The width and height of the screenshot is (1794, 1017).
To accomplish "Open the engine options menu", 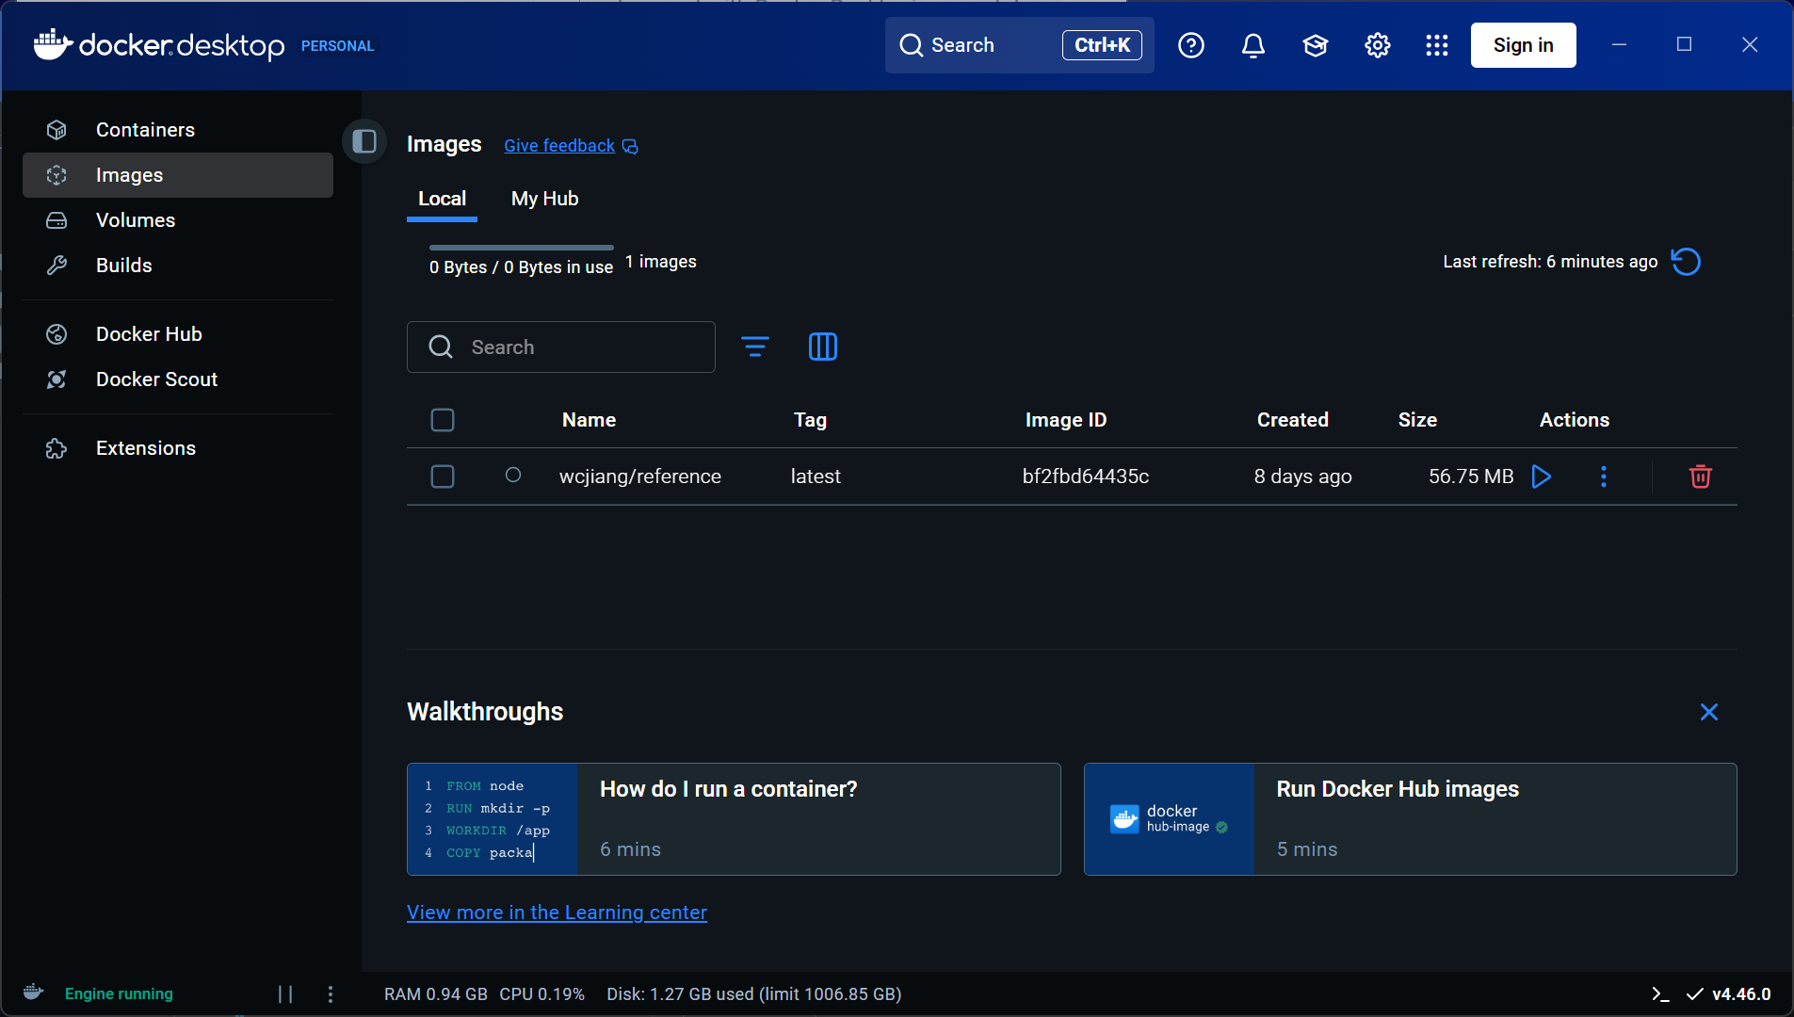I will tap(331, 994).
